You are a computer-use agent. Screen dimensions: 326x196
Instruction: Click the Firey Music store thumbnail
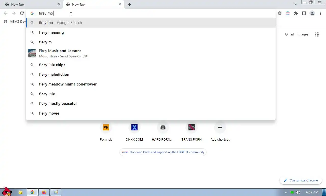(x=32, y=53)
